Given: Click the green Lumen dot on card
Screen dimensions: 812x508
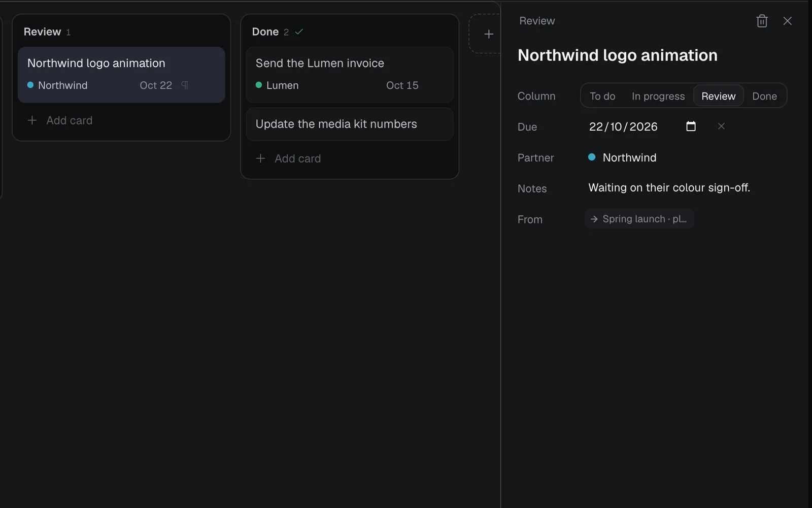Looking at the screenshot, I should pyautogui.click(x=259, y=85).
